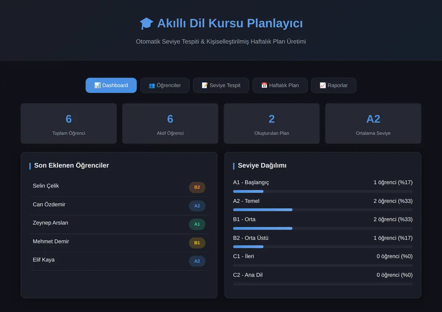Switch to the Öğrenciler tab
This screenshot has width=442, height=312.
pos(165,85)
